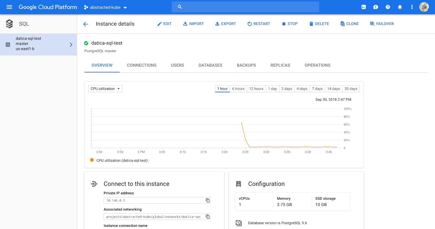Click the Sep 30, 2018 2:47 PM timestamp

click(333, 100)
